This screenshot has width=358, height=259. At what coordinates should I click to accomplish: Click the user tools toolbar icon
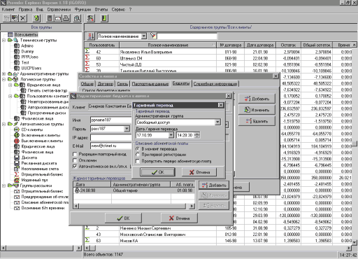(91, 18)
